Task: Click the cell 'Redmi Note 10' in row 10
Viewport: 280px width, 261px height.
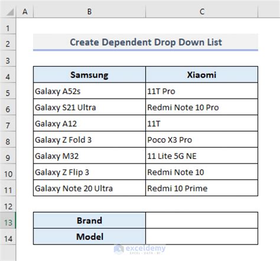Action: 201,172
